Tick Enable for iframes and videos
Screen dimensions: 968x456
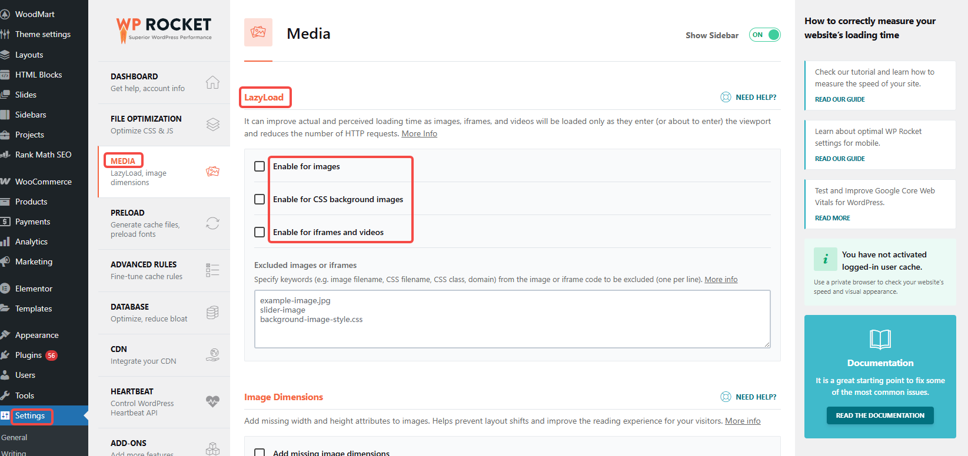coord(260,232)
